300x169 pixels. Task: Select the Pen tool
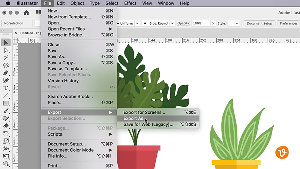[x=6, y=73]
